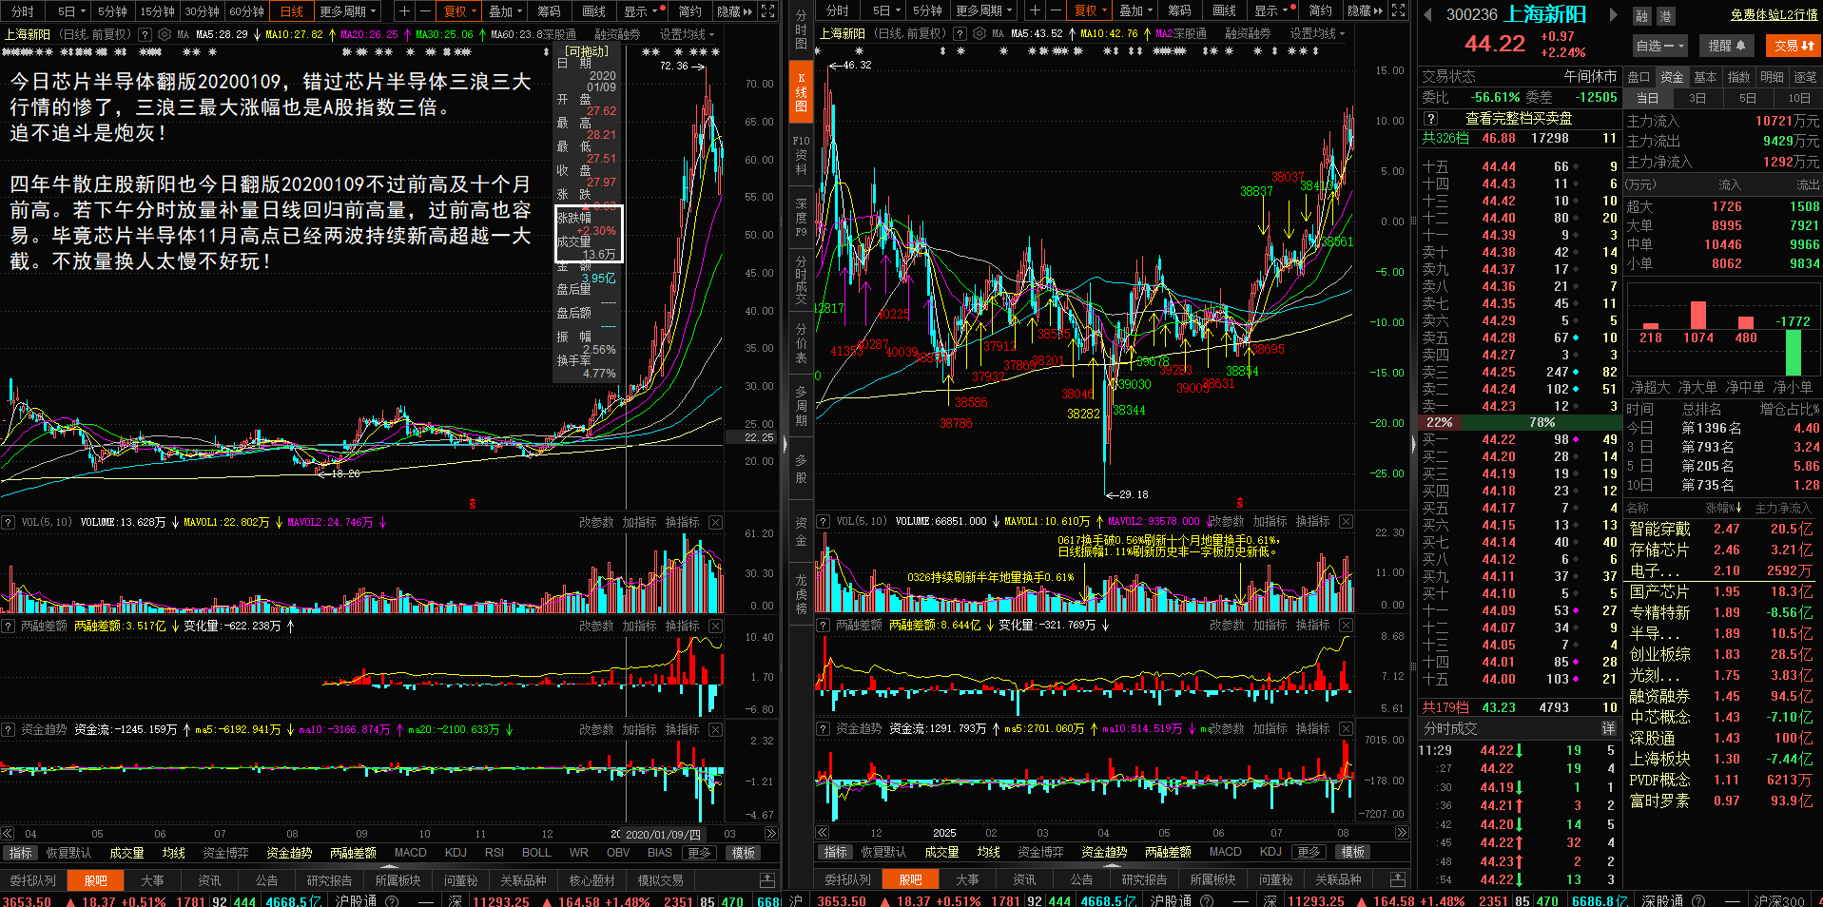Switch to 盘口 tab in right panel
This screenshot has width=1823, height=907.
pos(1639,77)
